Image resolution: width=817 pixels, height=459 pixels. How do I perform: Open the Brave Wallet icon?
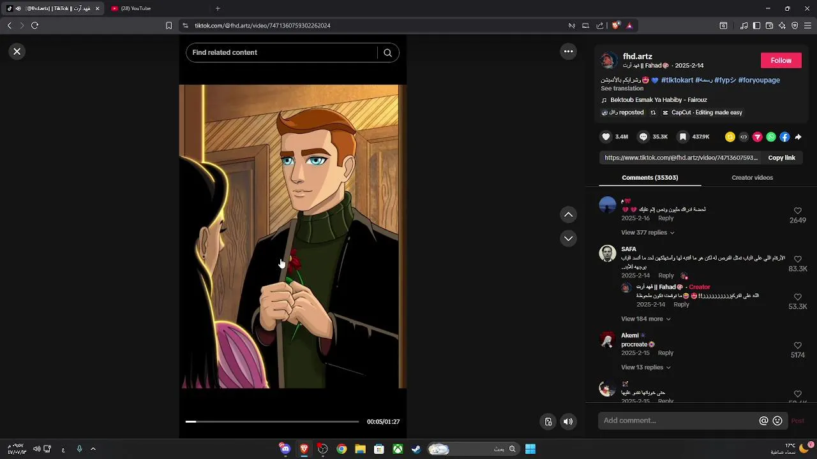pos(769,25)
